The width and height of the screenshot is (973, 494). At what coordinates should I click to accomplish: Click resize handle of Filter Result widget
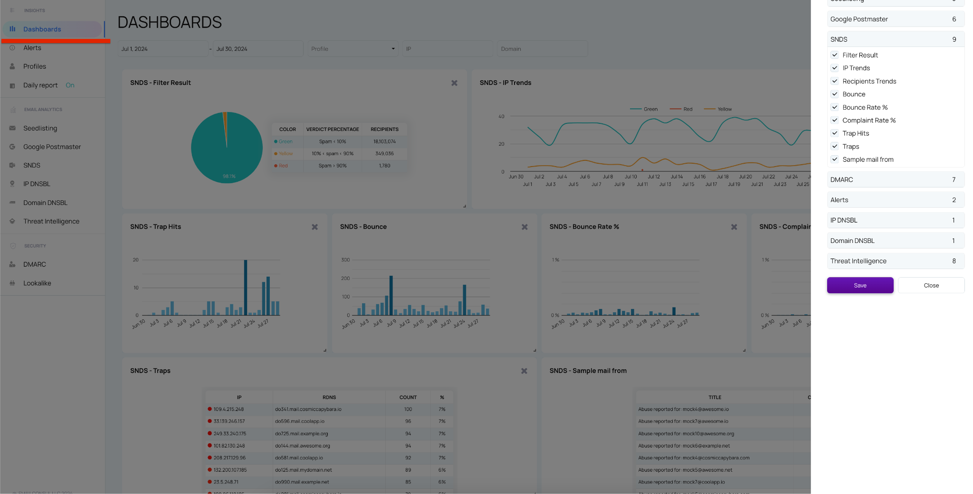464,206
